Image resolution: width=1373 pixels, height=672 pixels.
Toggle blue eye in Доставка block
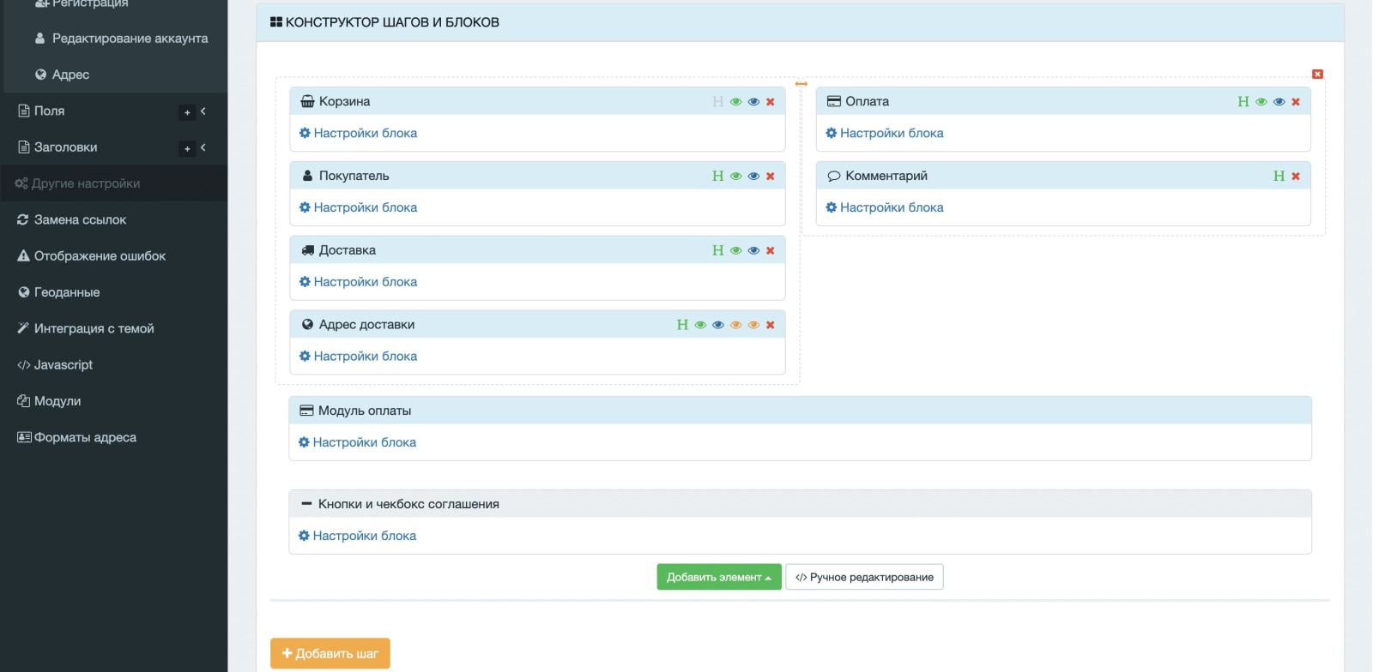click(753, 251)
